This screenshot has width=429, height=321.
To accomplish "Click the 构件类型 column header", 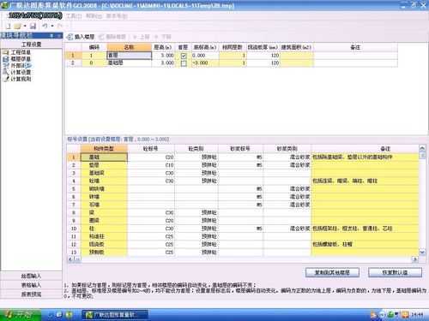I will (104, 149).
